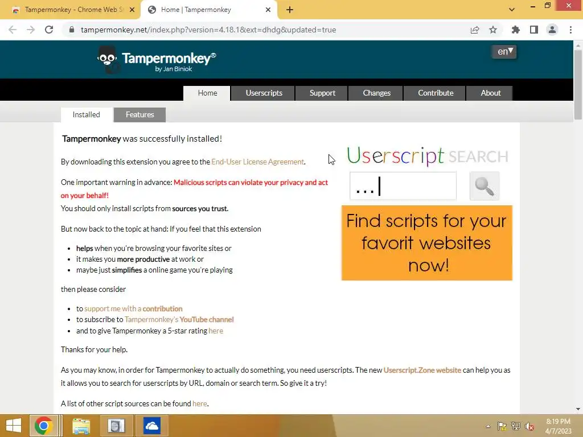Image resolution: width=583 pixels, height=437 pixels.
Task: Open File Explorer from taskbar
Action: click(81, 426)
